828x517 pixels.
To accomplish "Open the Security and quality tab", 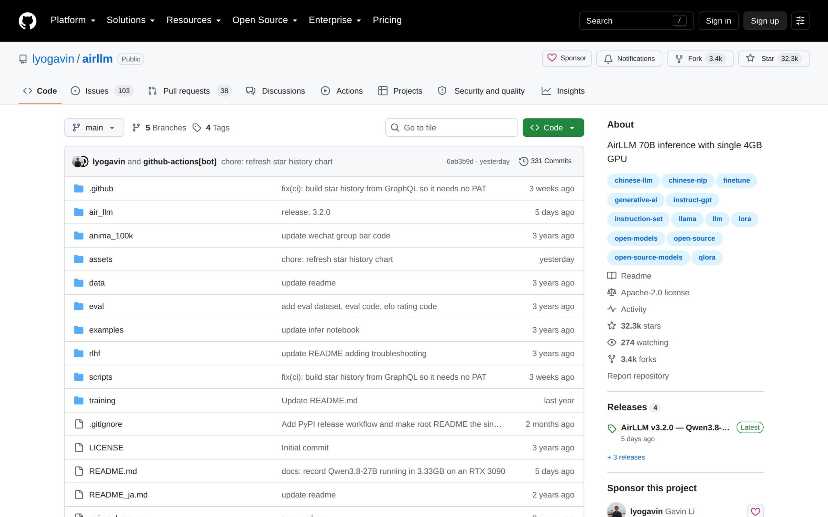I will coord(481,91).
